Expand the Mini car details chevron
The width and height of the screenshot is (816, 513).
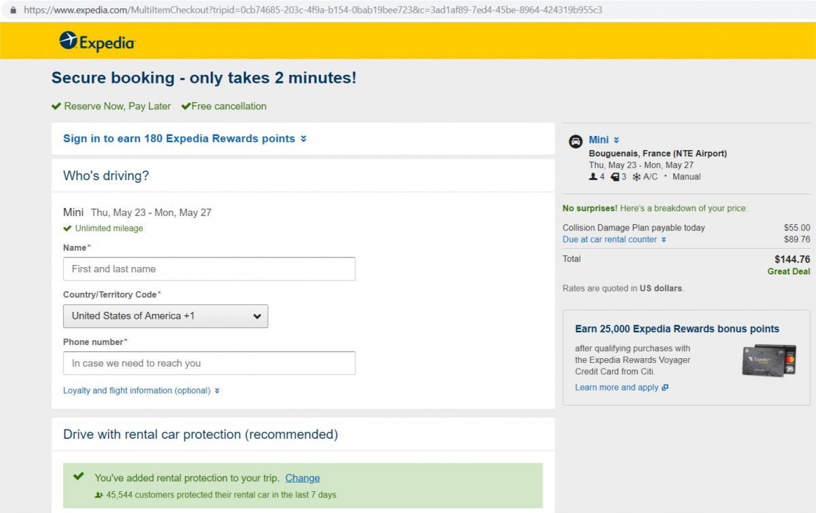coord(616,140)
